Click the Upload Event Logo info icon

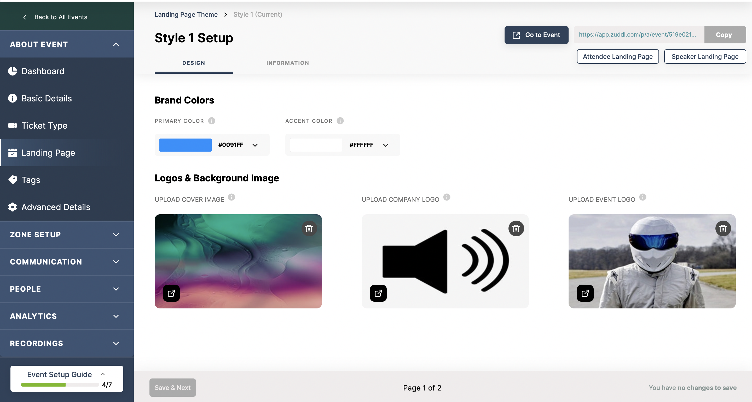tap(643, 197)
